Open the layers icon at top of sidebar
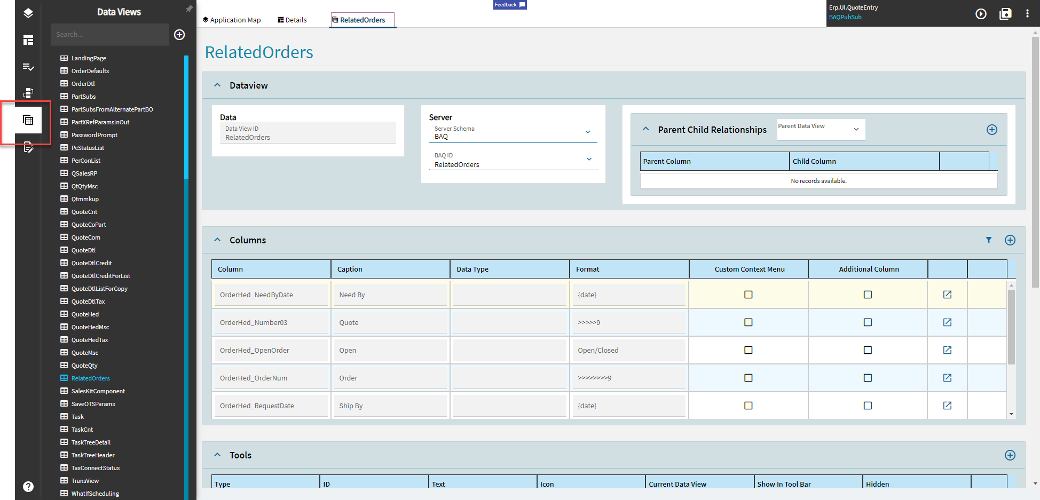 coord(28,13)
